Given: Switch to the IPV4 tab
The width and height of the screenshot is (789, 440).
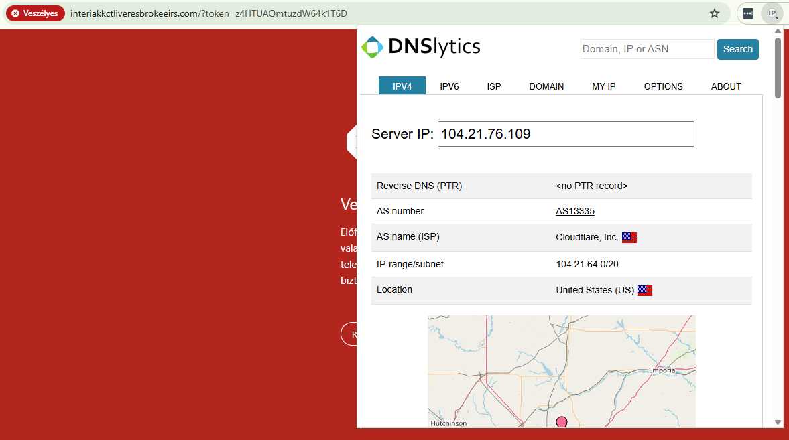Looking at the screenshot, I should click(x=402, y=86).
